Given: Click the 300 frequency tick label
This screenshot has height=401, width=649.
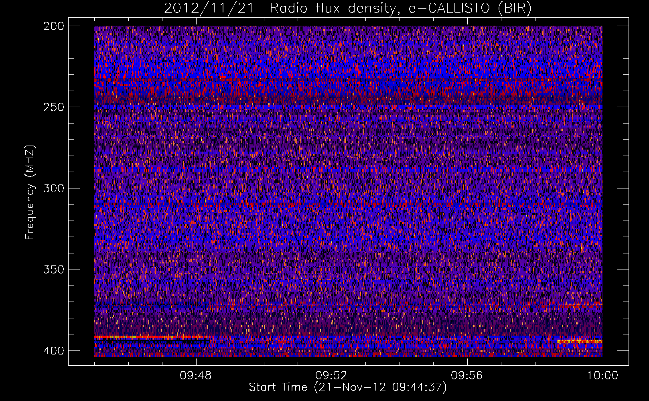Looking at the screenshot, I should [x=53, y=188].
